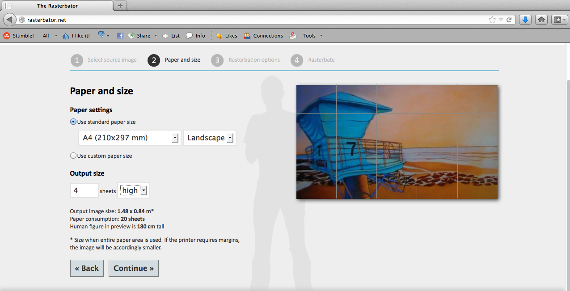Select Use standard paper size radio
The image size is (570, 291).
pyautogui.click(x=73, y=122)
